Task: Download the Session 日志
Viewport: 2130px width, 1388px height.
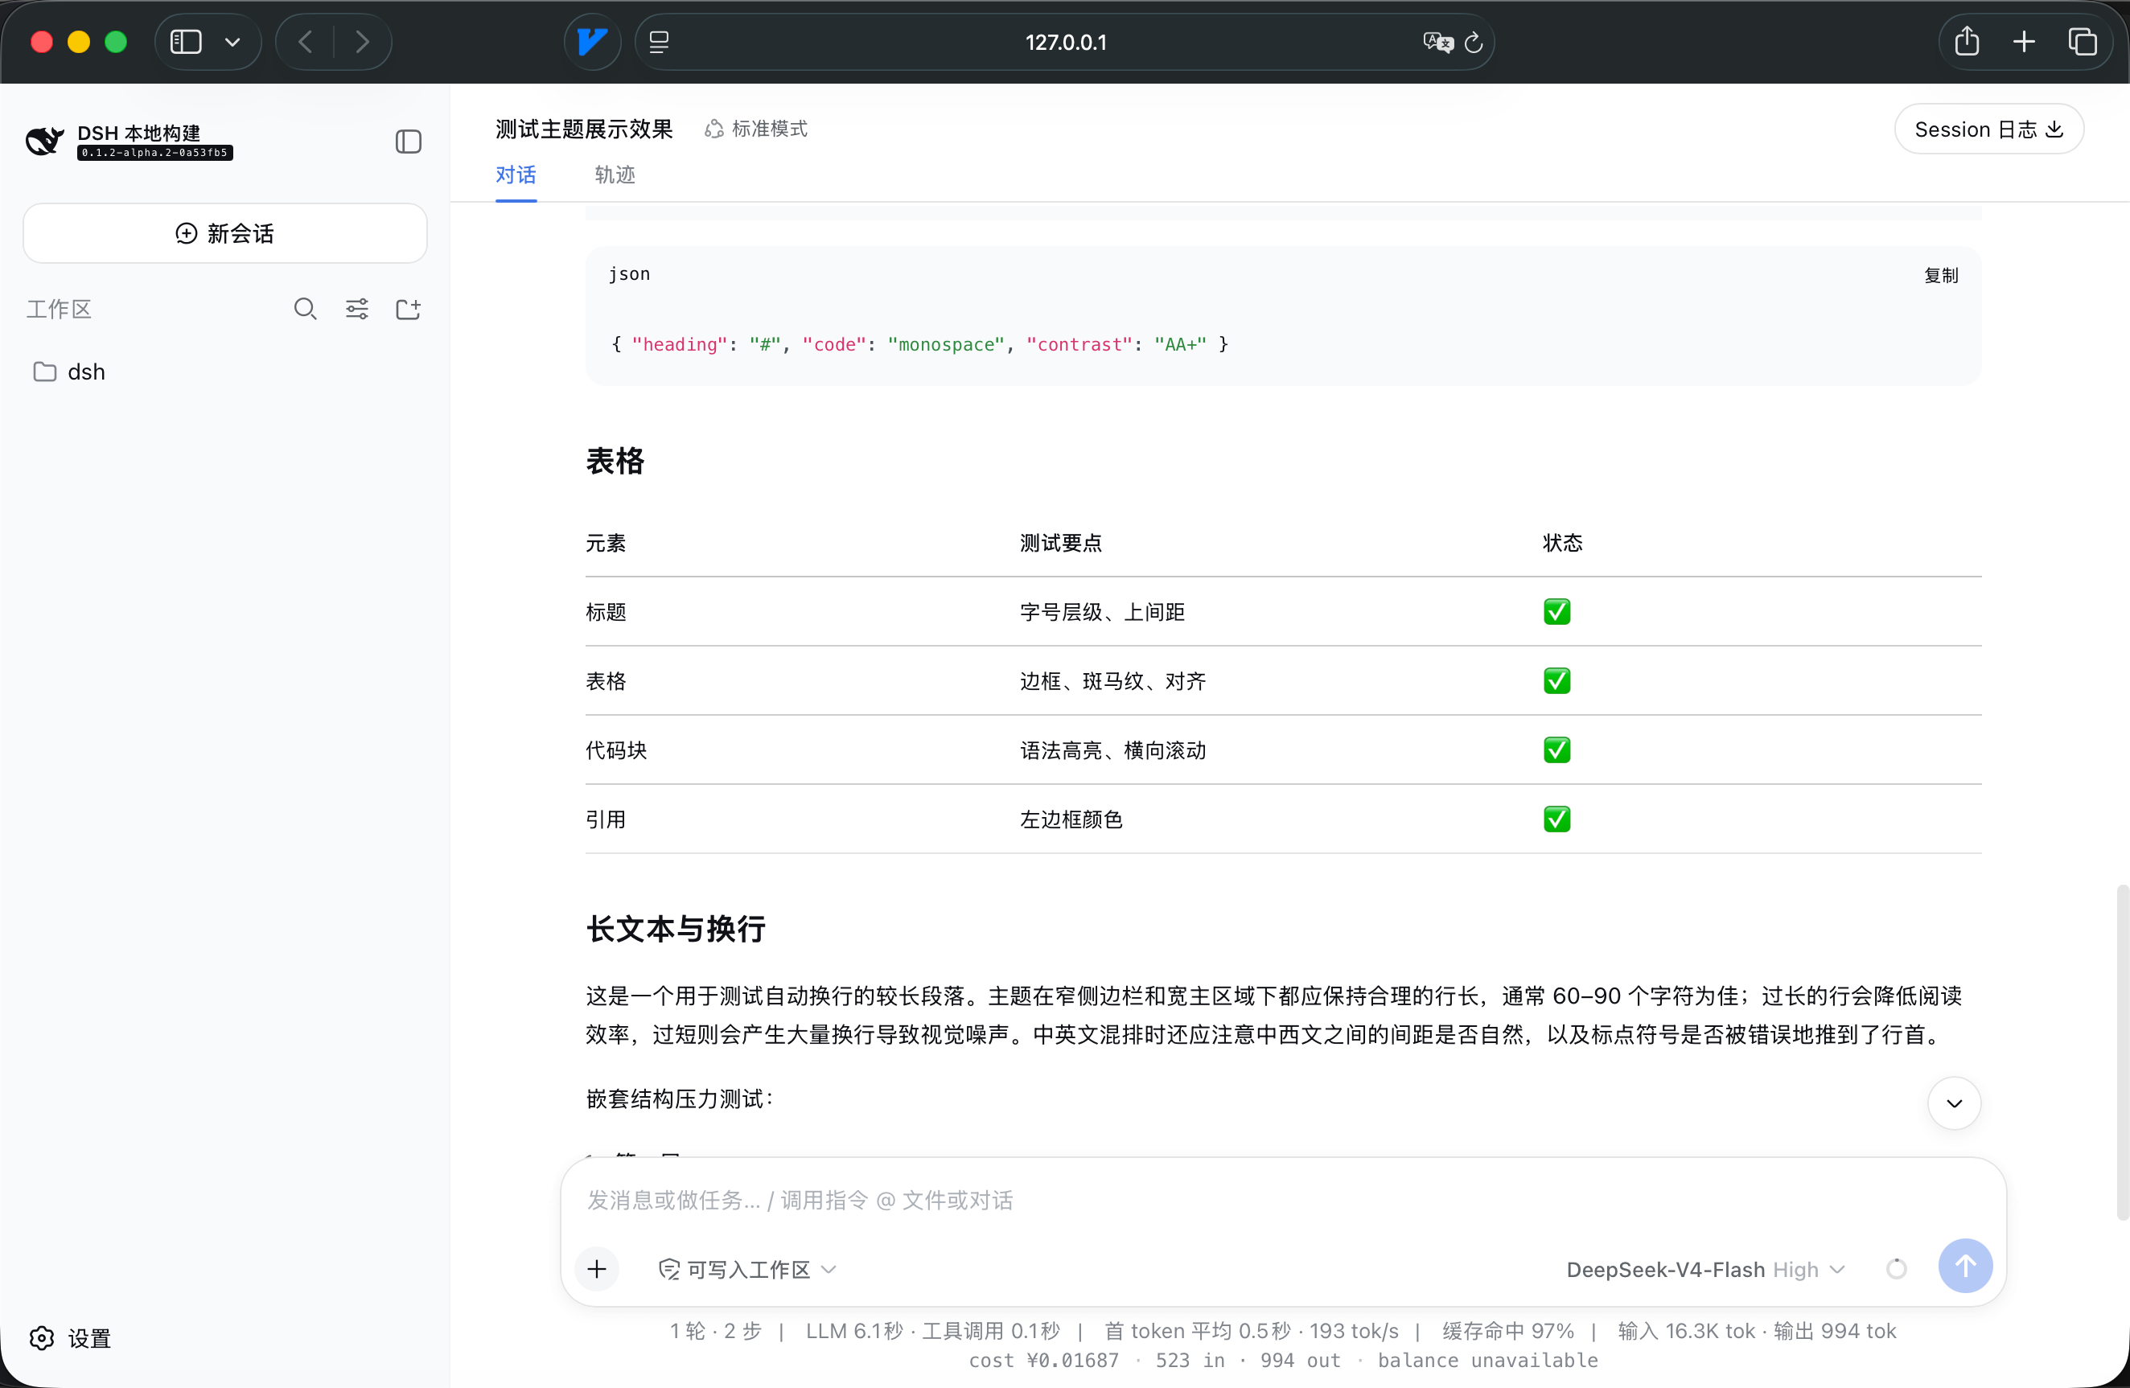Action: (x=1988, y=129)
